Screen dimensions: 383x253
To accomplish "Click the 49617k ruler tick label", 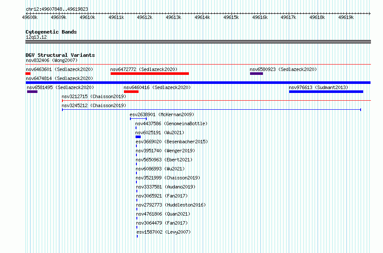I will point(288,17).
